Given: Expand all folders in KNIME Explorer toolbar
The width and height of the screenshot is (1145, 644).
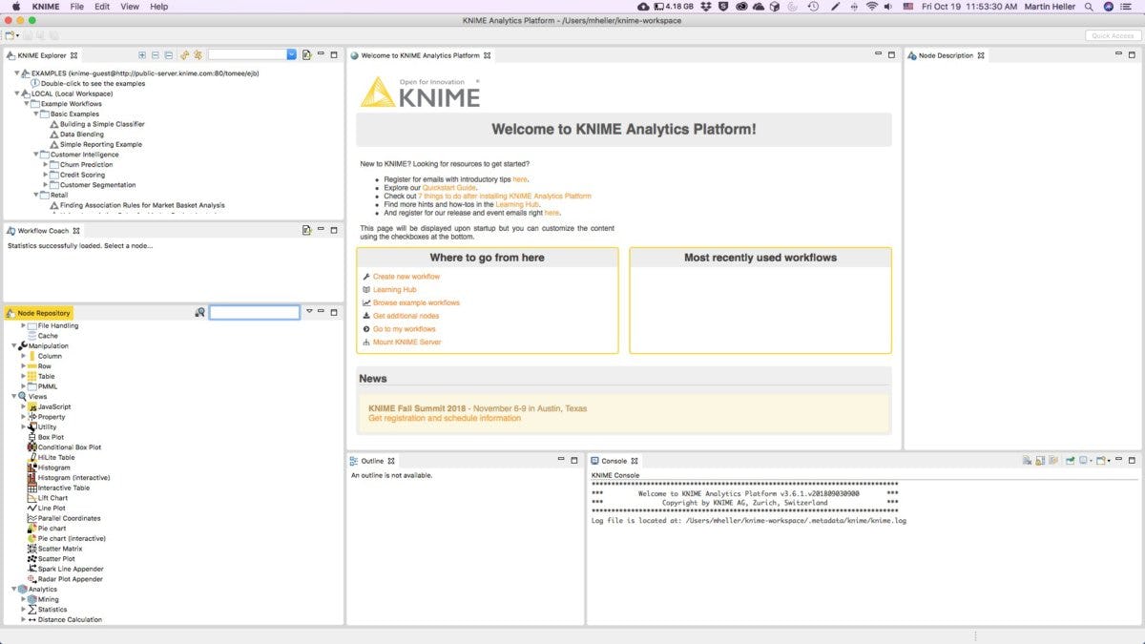Looking at the screenshot, I should [x=143, y=54].
